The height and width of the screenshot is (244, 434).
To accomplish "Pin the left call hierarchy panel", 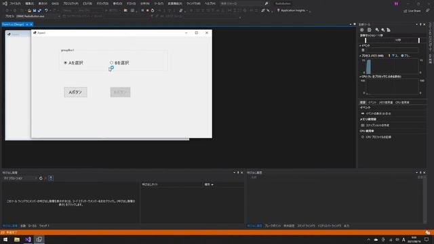I will (x=238, y=173).
